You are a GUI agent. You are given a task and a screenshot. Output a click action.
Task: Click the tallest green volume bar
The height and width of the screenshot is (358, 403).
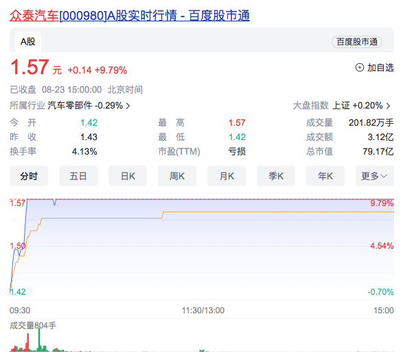click(39, 339)
